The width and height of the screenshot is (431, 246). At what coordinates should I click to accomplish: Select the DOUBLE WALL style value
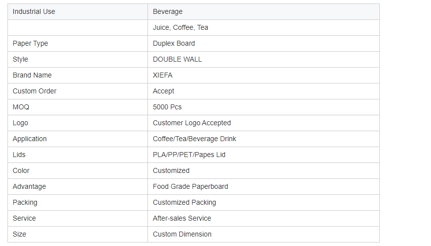(x=177, y=60)
